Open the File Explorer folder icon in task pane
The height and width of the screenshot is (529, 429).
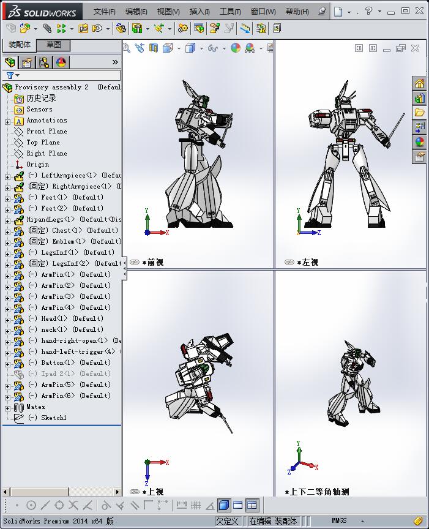(419, 113)
